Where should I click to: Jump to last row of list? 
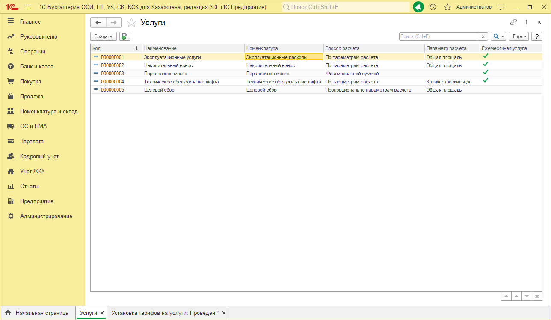click(537, 296)
